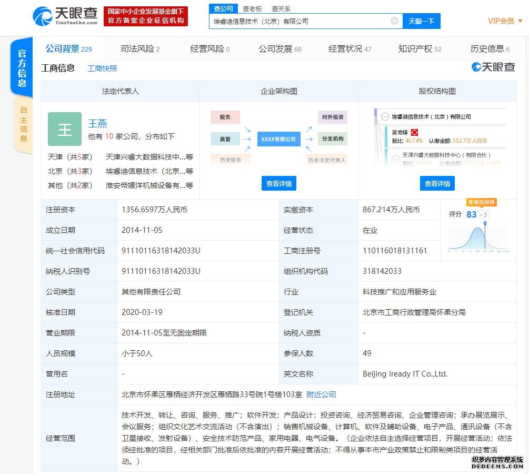This screenshot has width=529, height=474.
Task: Open the 历史信息 tab
Action: (x=490, y=49)
